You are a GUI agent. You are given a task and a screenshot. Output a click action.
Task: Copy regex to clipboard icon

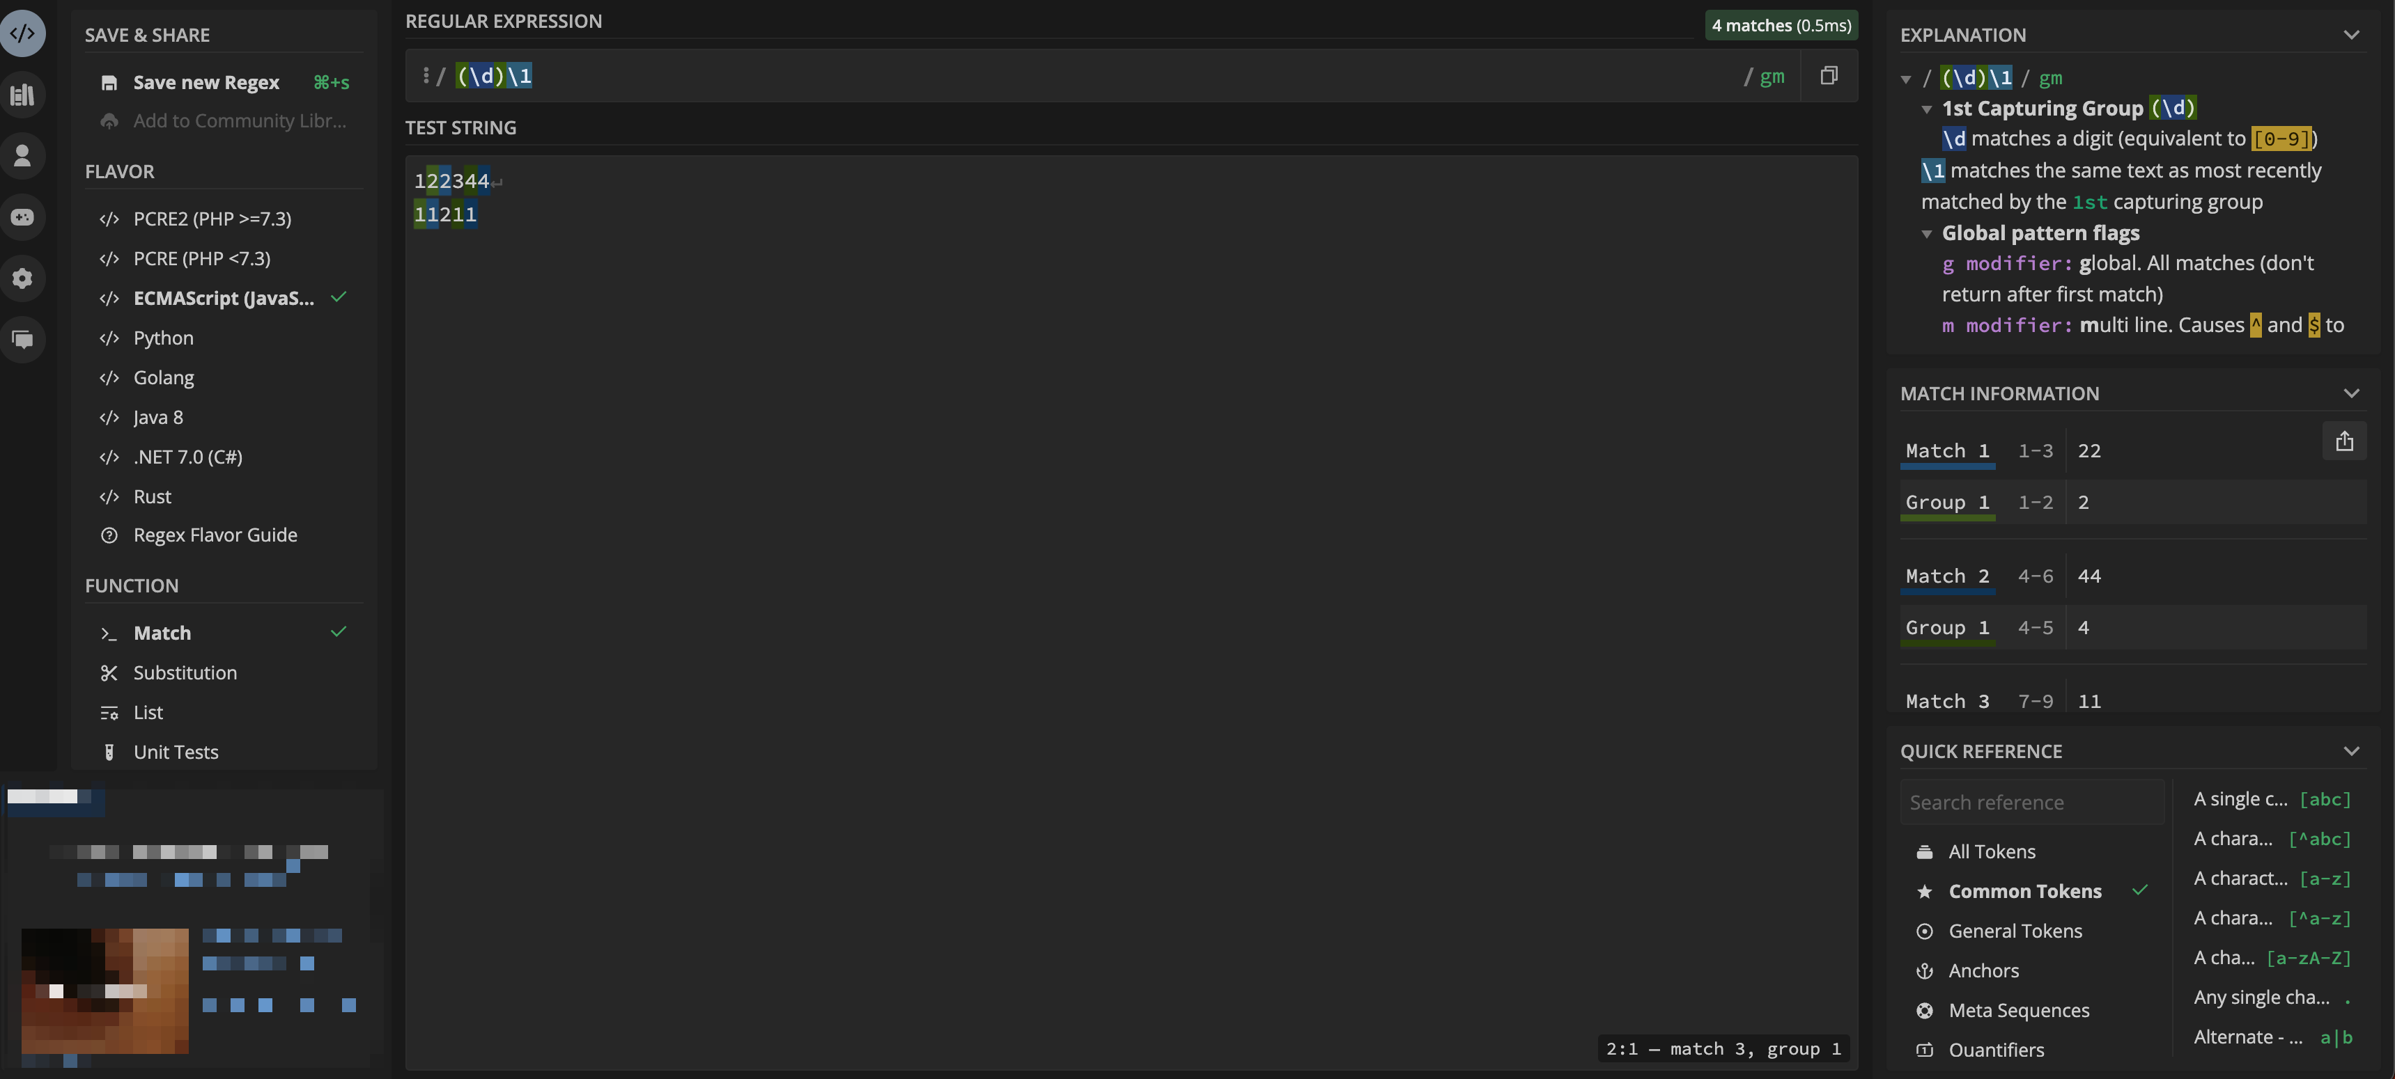tap(1828, 75)
